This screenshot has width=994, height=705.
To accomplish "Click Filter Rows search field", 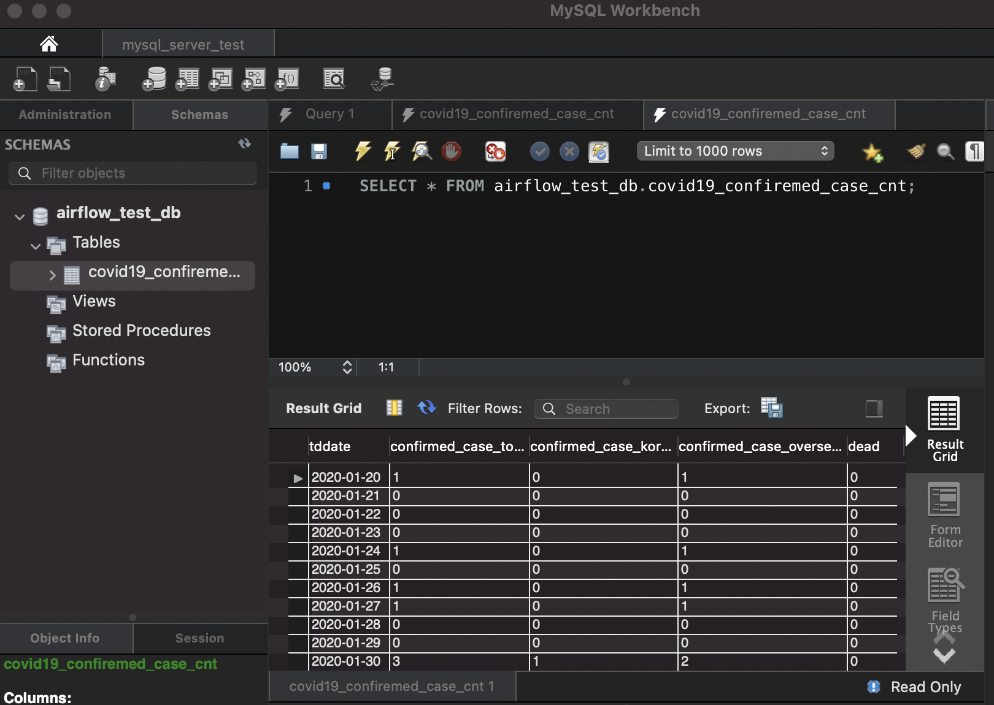I will click(x=606, y=409).
